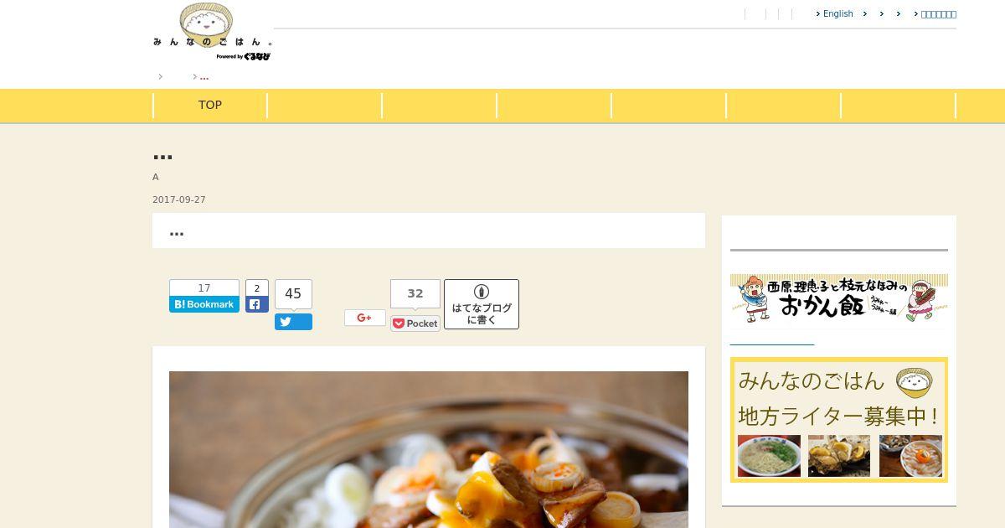Save article with the Pocket button
1005x528 pixels.
coord(415,324)
